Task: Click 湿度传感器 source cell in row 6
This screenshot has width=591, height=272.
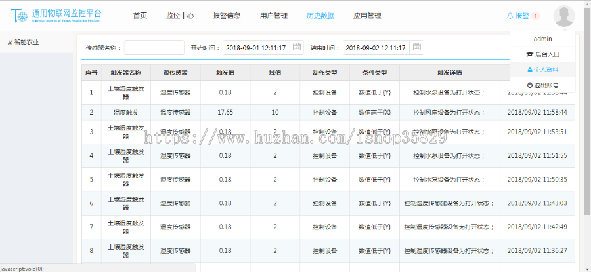Action: click(x=175, y=203)
